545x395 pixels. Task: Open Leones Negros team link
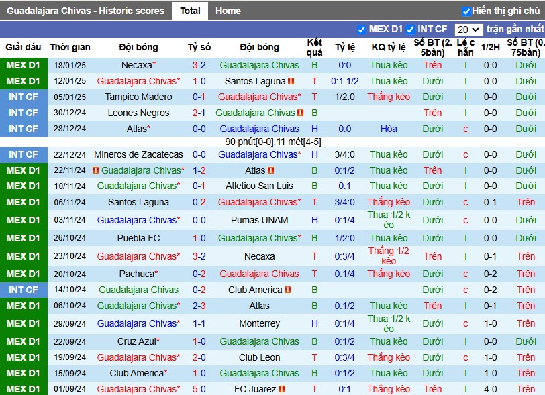tap(139, 113)
